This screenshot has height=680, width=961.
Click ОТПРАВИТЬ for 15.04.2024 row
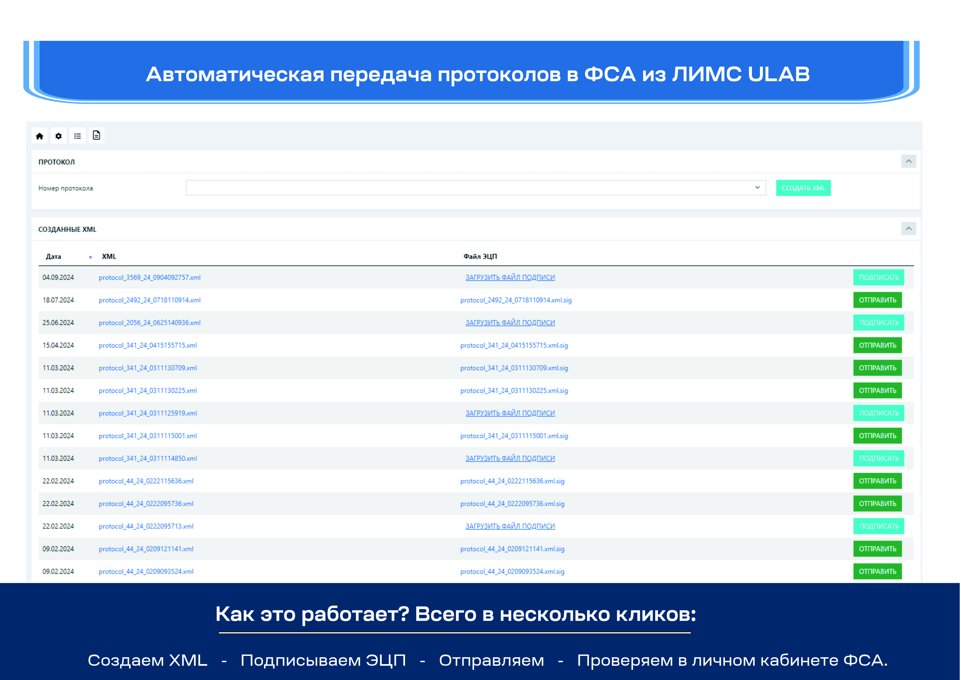coord(877,345)
